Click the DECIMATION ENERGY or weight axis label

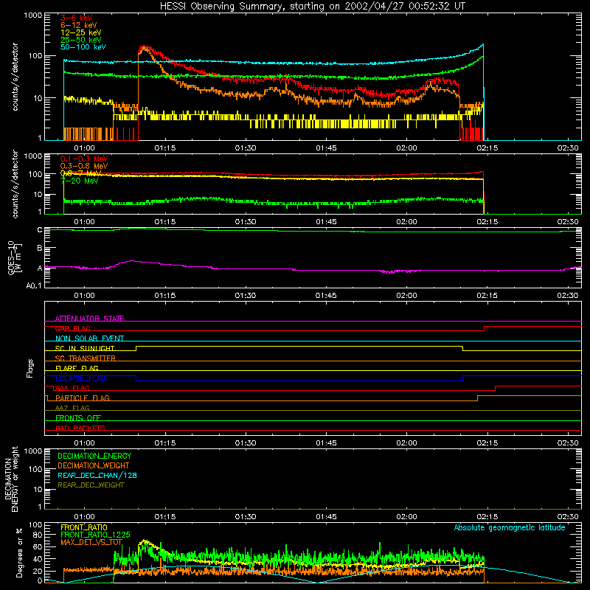pos(11,479)
